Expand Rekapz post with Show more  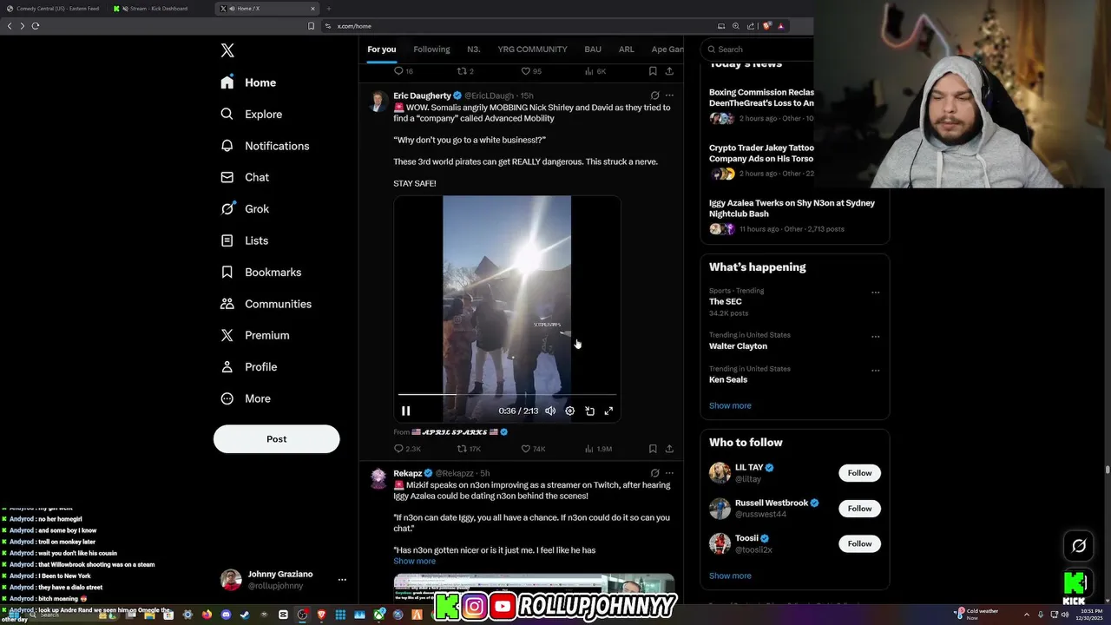coord(414,561)
